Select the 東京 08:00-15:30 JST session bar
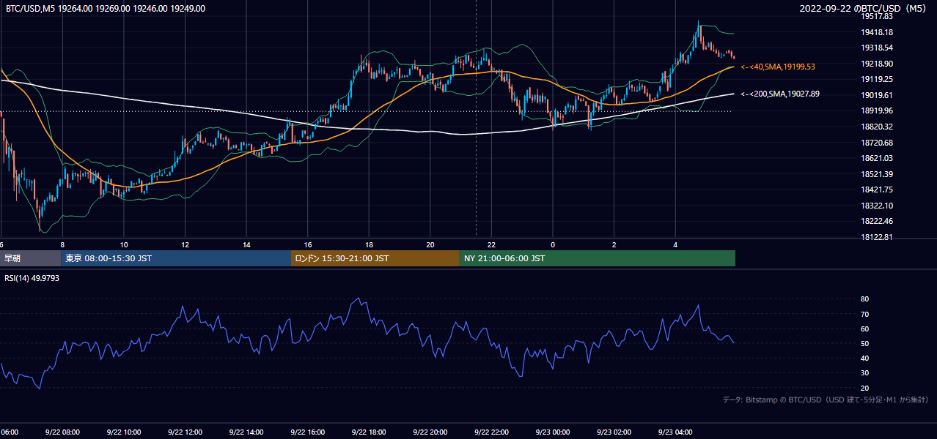Image resolution: width=937 pixels, height=439 pixels. (176, 258)
